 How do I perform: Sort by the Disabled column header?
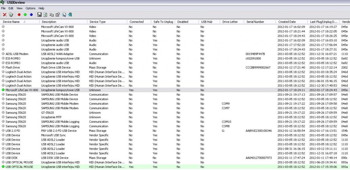click(187, 22)
